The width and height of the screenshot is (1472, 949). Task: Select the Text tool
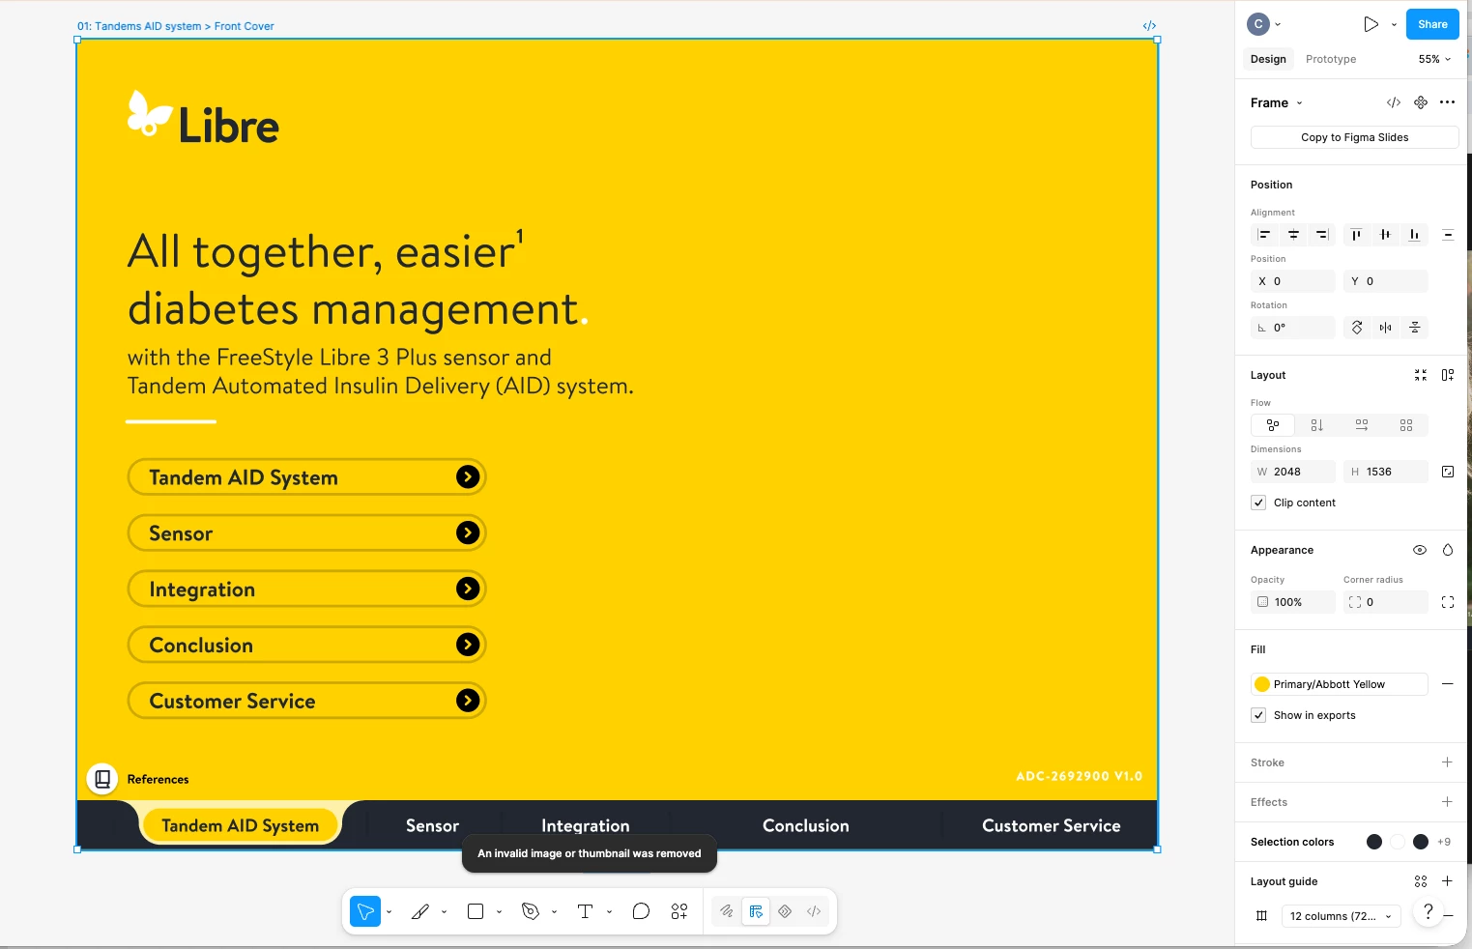click(x=585, y=911)
